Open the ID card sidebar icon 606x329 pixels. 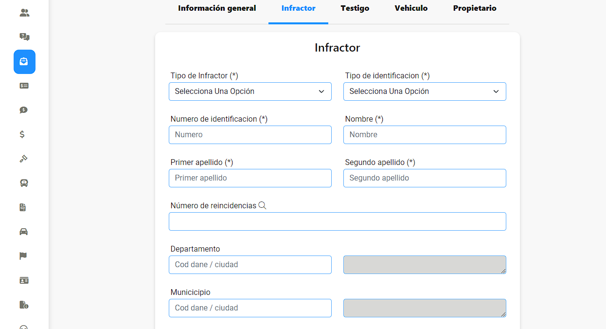pos(24,280)
